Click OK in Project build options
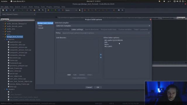 click(x=98, y=87)
